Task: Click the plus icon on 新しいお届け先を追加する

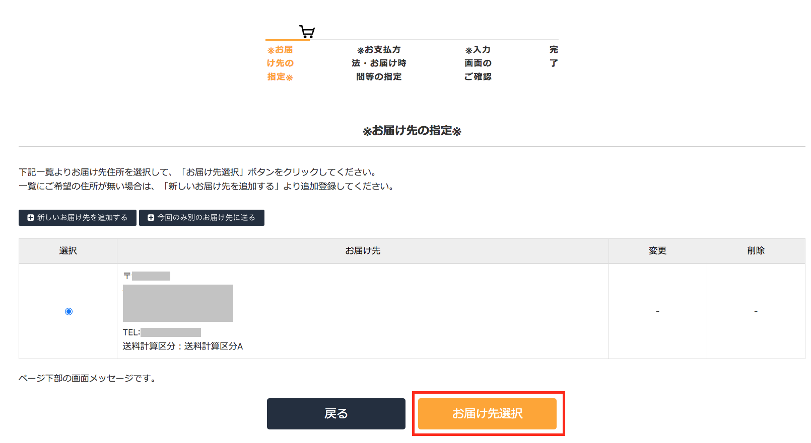Action: point(31,218)
